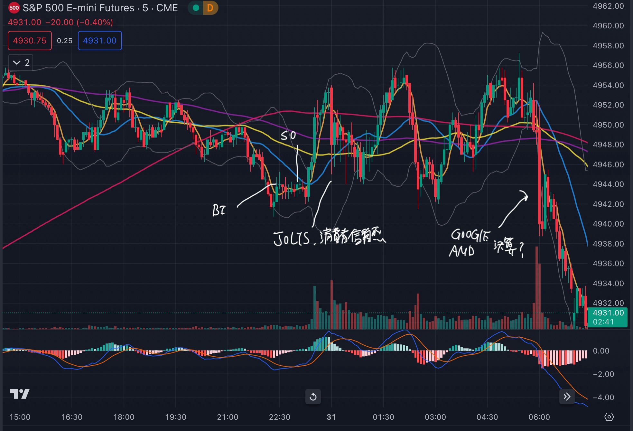Click the blue 4931.00 buy price button

tap(100, 41)
